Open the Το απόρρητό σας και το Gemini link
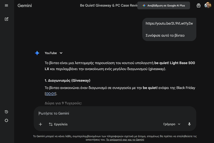The width and height of the screenshot is (214, 143). [x=125, y=140]
